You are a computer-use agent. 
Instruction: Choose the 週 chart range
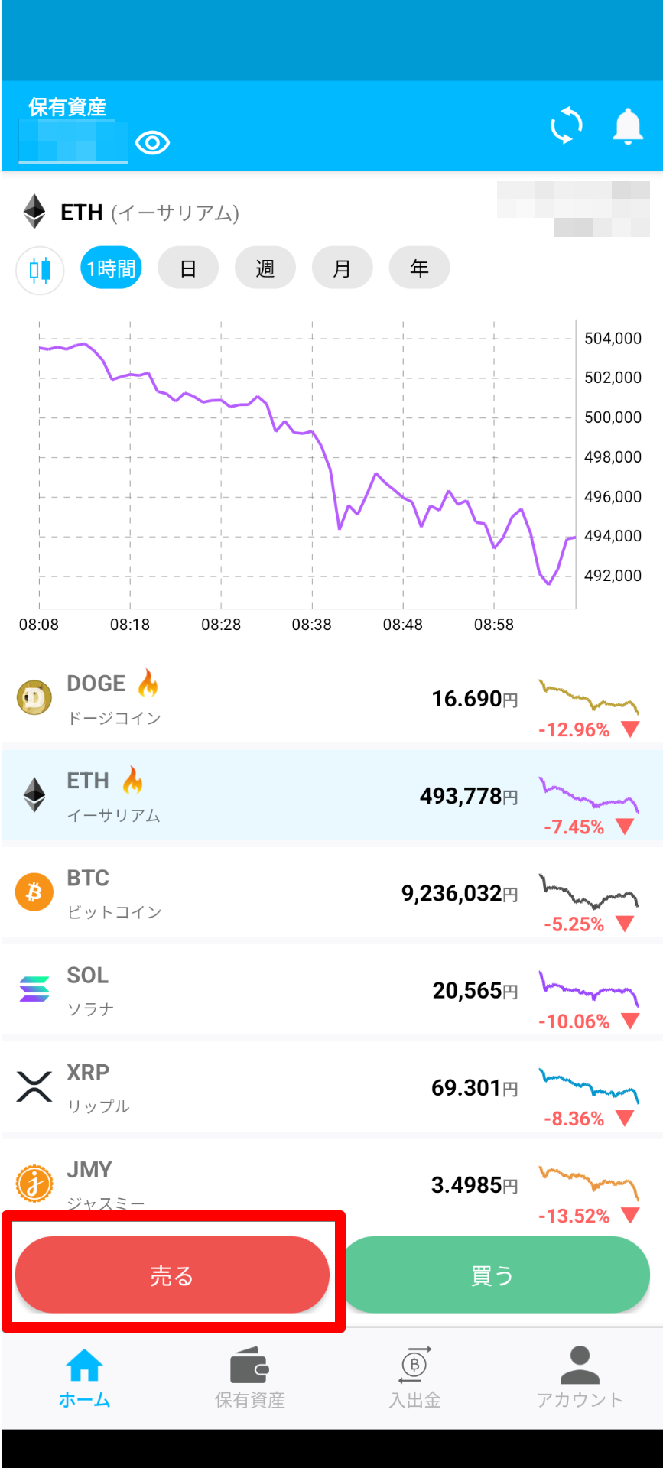(x=265, y=268)
